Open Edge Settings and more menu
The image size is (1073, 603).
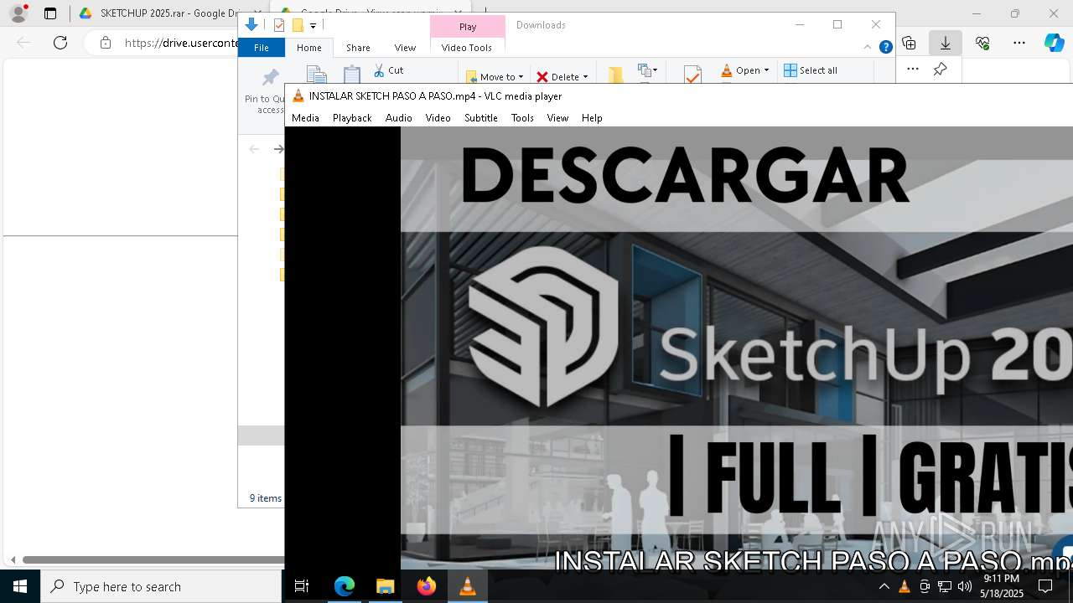pyautogui.click(x=1019, y=43)
